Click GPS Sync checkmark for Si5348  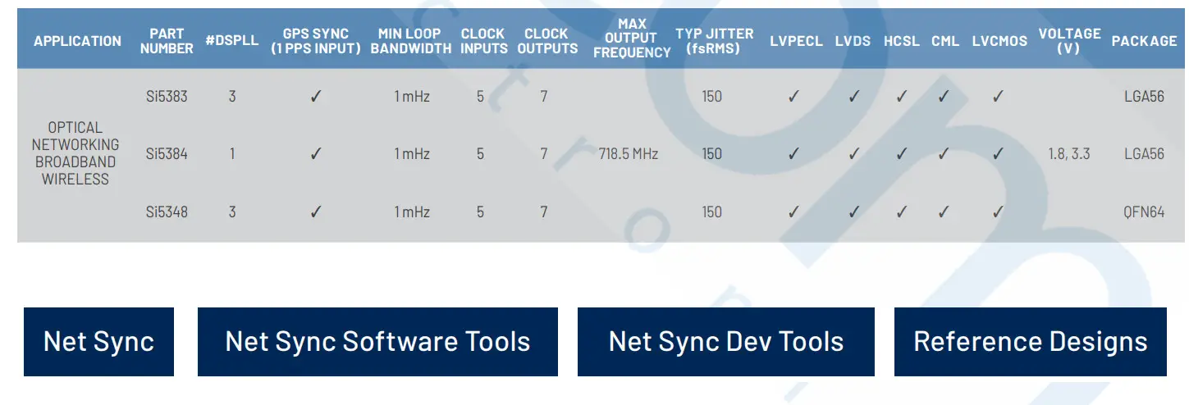pos(316,212)
